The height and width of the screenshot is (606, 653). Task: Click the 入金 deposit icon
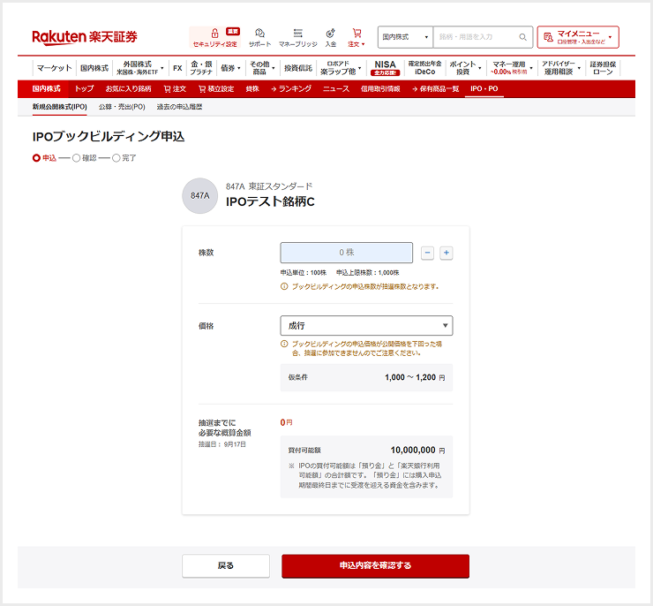point(330,34)
